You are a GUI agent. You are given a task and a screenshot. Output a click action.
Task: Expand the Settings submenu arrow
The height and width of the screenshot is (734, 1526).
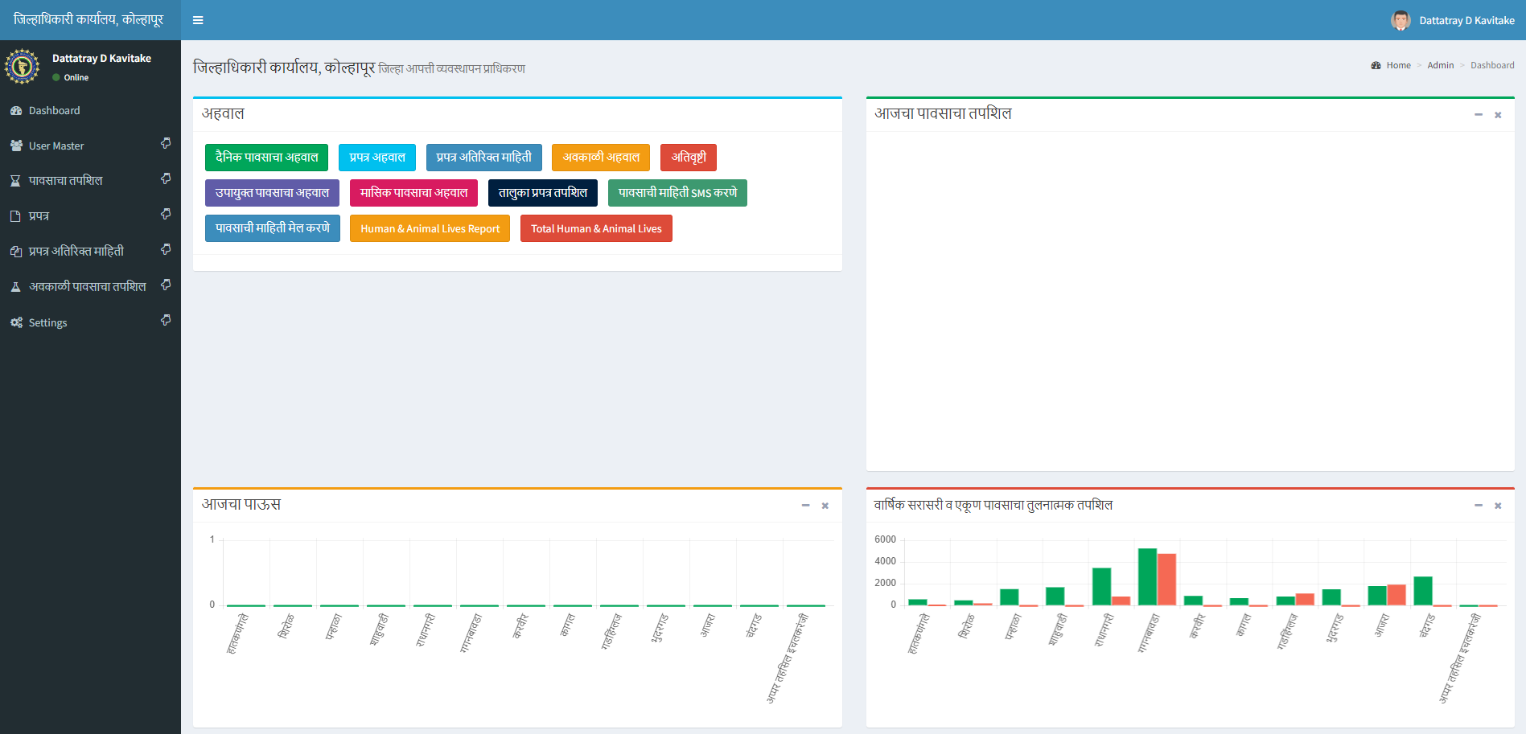pyautogui.click(x=166, y=320)
